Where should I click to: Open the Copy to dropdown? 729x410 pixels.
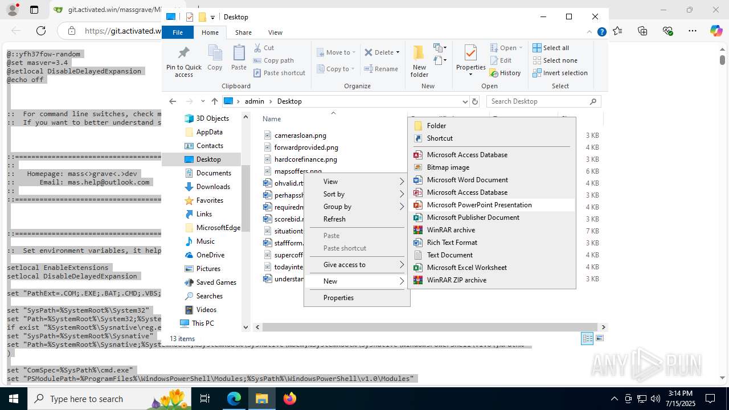click(336, 69)
